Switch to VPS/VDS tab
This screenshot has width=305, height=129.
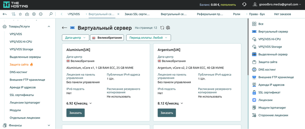(x=73, y=14)
